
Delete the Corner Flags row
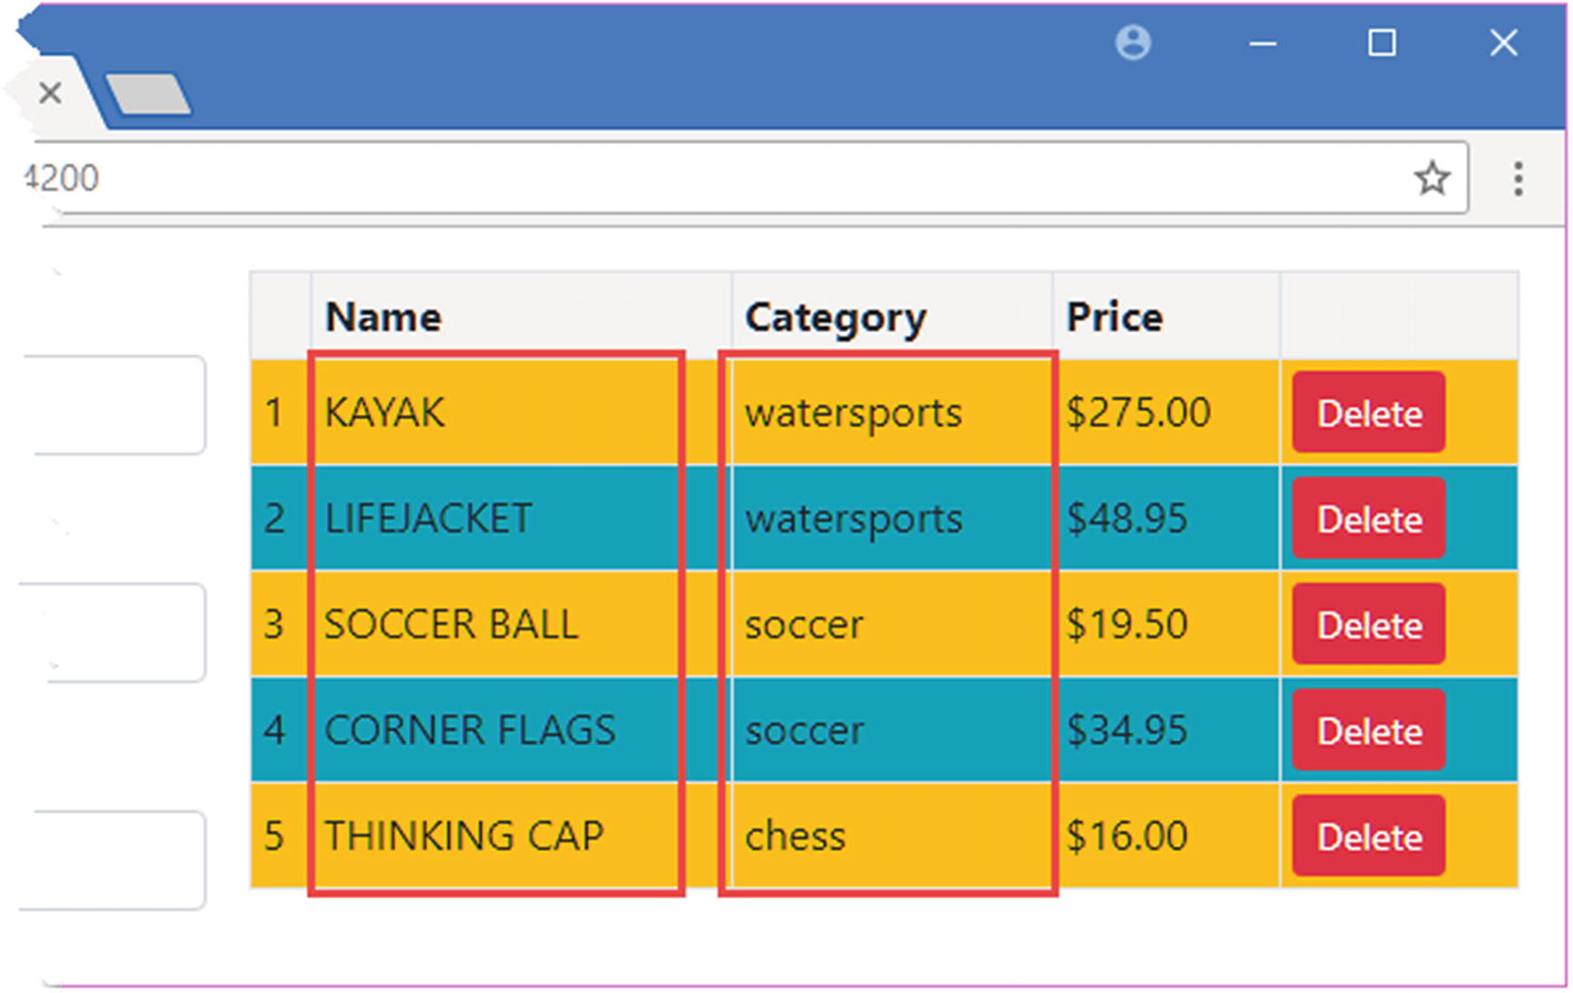(x=1368, y=730)
